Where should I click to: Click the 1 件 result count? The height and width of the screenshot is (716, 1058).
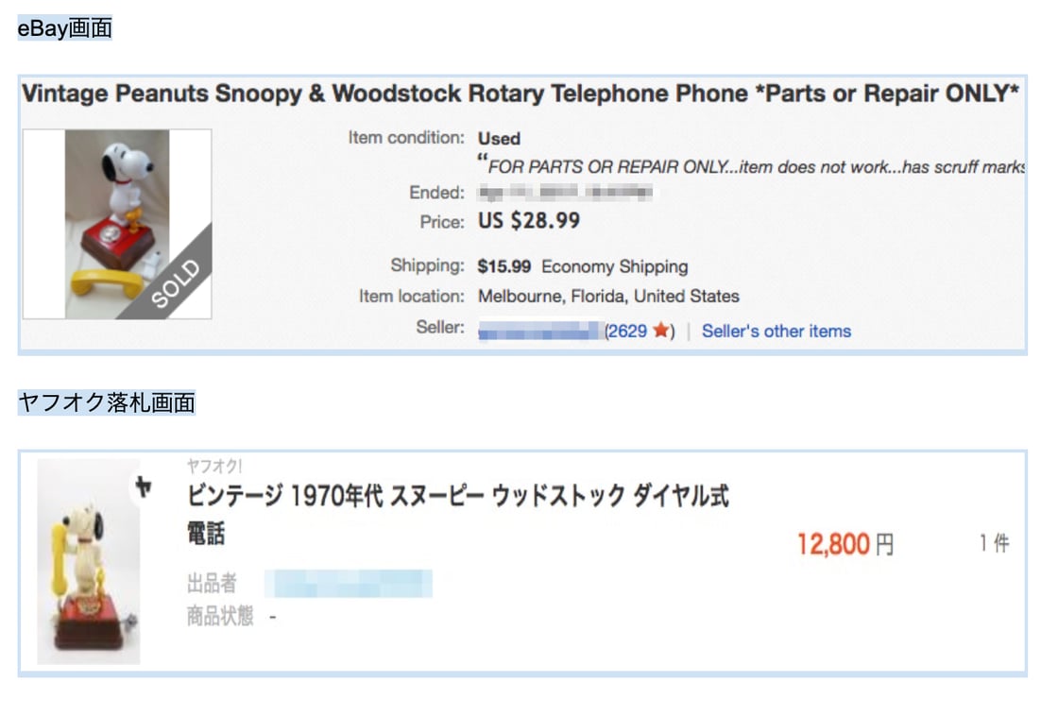coord(994,543)
